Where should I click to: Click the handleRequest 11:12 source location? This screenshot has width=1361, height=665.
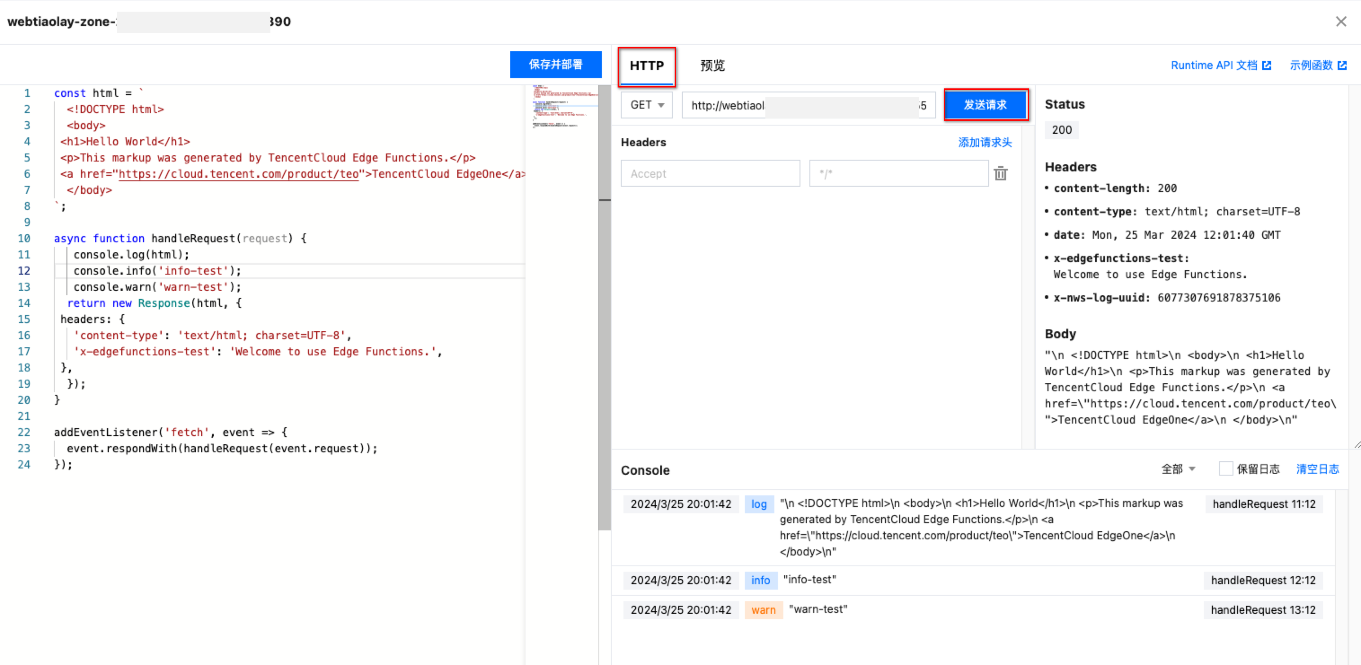(x=1264, y=504)
